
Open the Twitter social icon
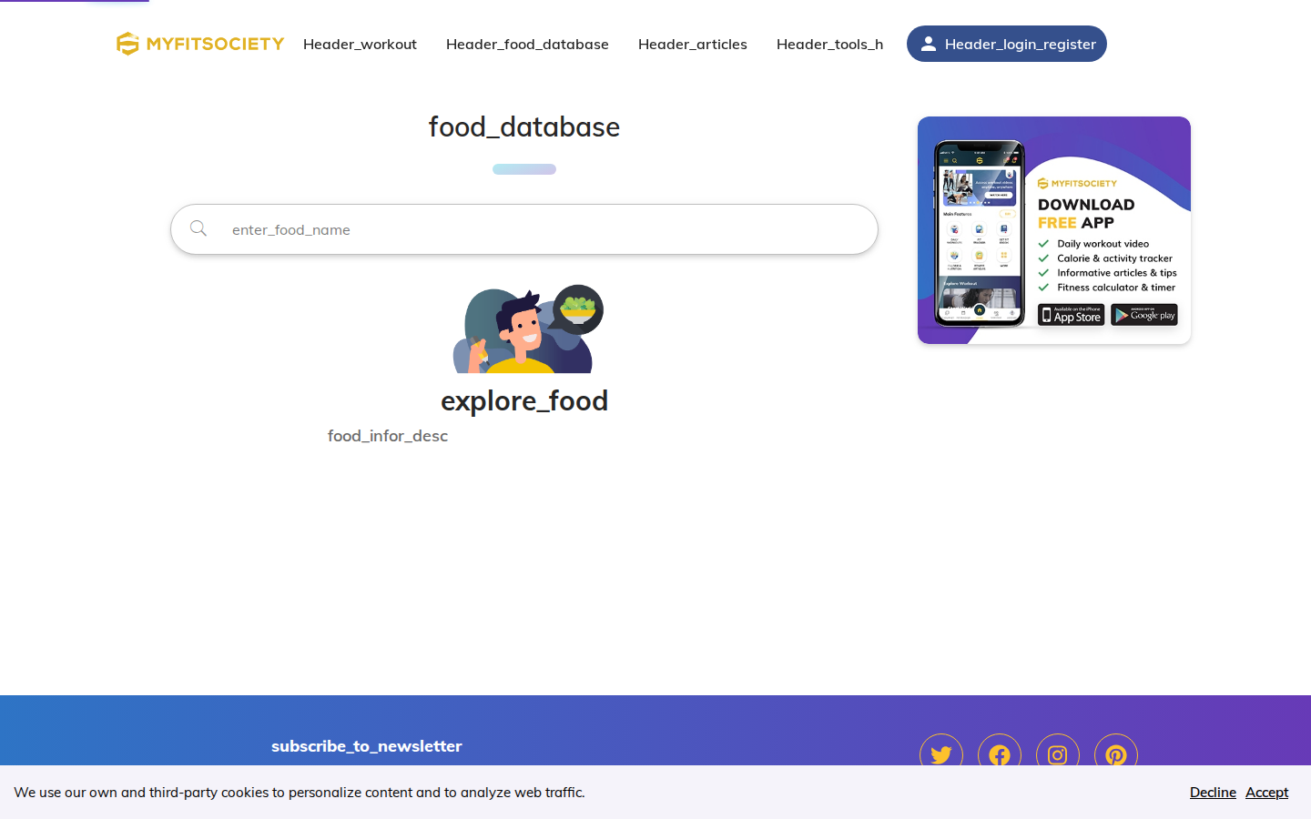pyautogui.click(x=941, y=754)
